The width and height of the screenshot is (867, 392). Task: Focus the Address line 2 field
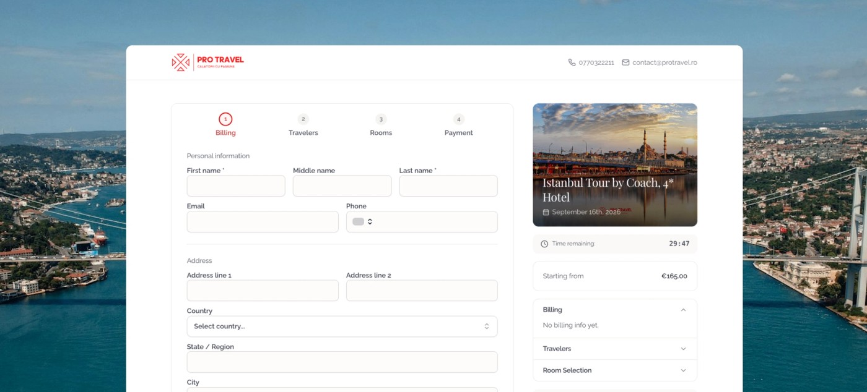[422, 291]
